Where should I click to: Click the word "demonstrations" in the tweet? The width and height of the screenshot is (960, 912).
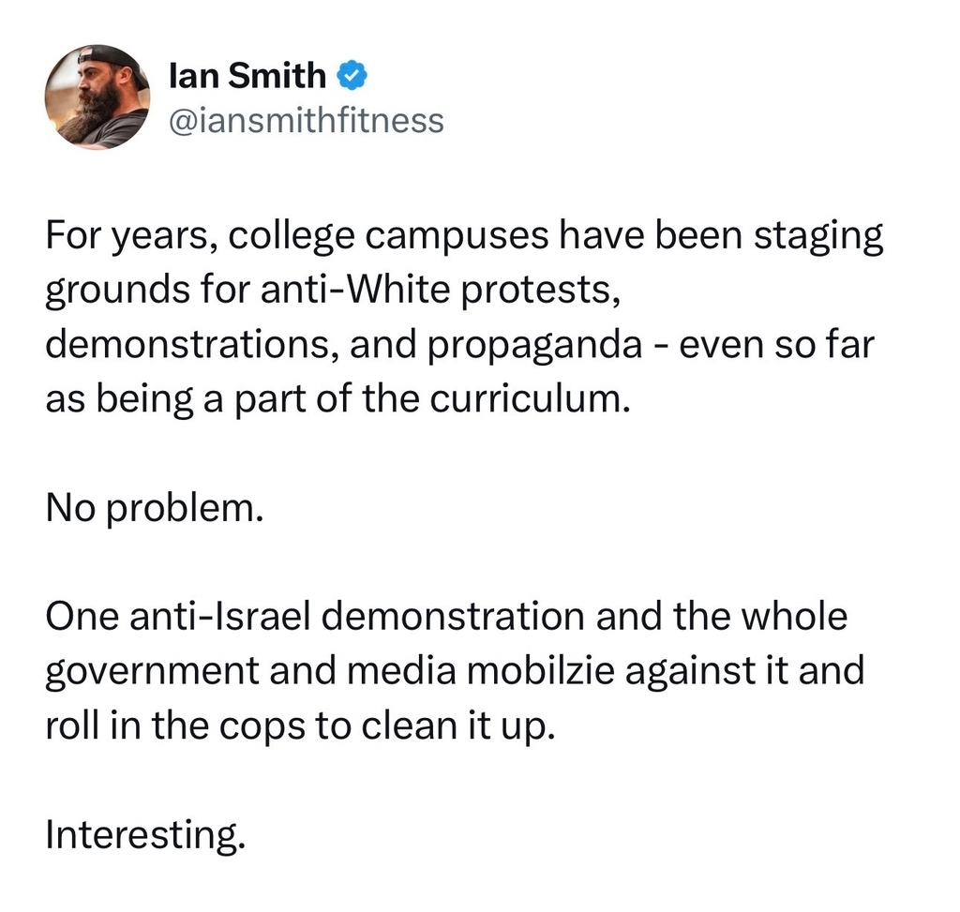tap(191, 345)
